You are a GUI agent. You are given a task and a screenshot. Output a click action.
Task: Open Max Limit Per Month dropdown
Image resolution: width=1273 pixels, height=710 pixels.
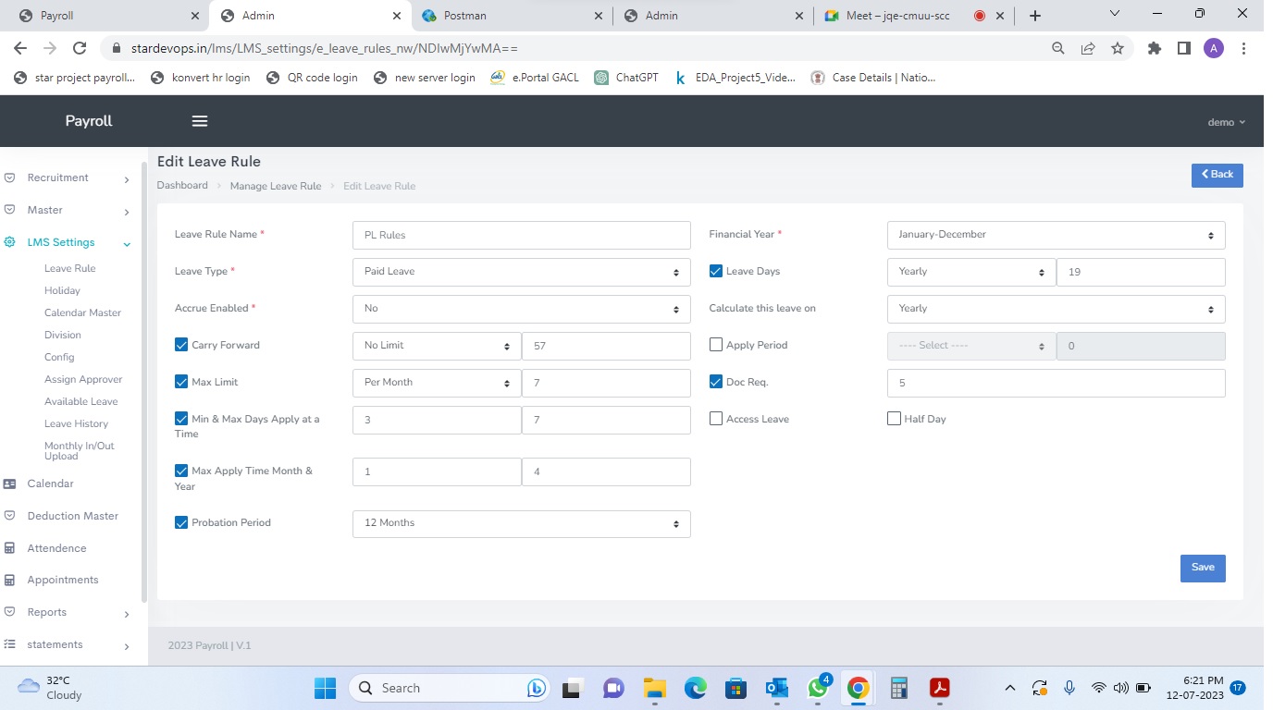pyautogui.click(x=437, y=383)
